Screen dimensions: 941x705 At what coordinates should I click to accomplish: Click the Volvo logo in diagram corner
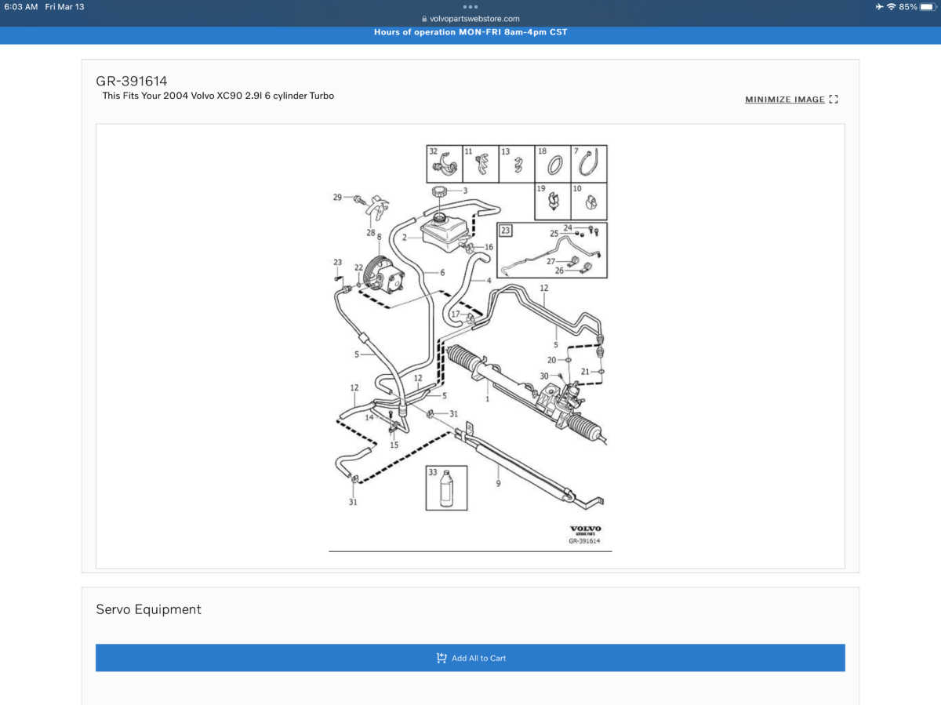pos(585,530)
